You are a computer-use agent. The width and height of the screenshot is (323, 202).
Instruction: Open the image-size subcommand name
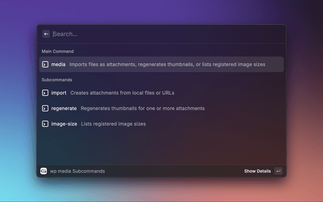[x=64, y=124]
